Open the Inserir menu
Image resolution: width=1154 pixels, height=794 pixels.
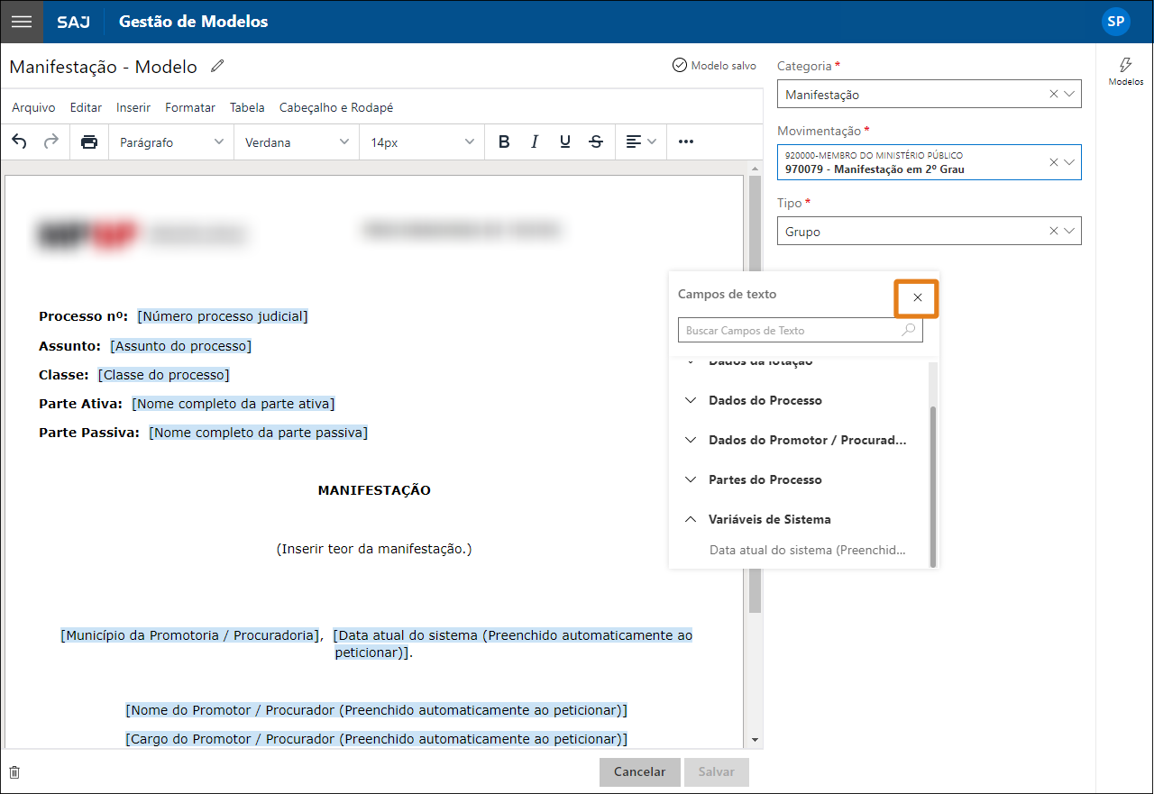pos(133,107)
